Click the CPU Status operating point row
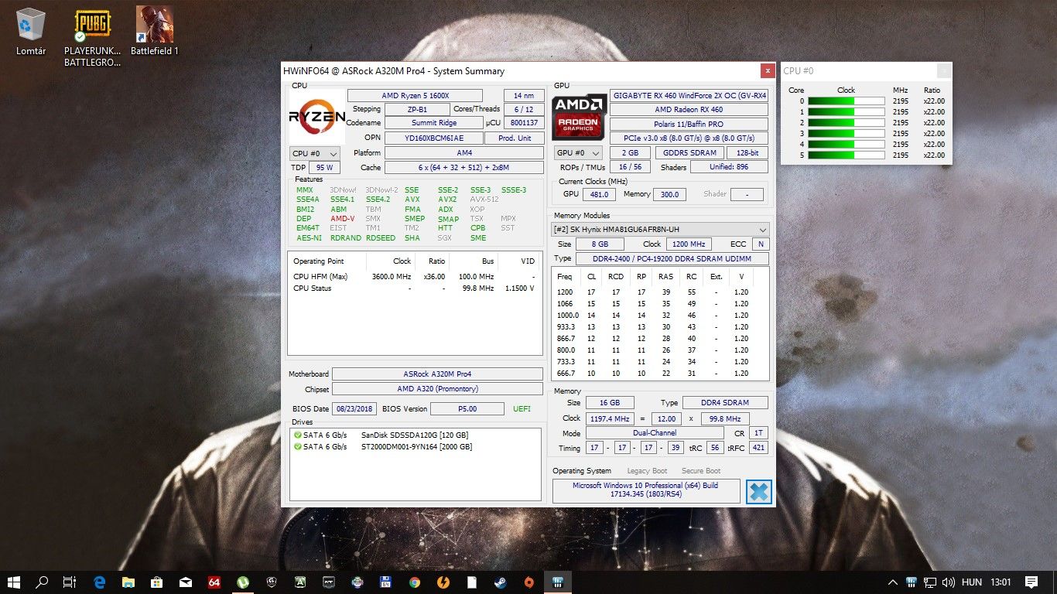Image resolution: width=1057 pixels, height=594 pixels. pyautogui.click(x=414, y=288)
